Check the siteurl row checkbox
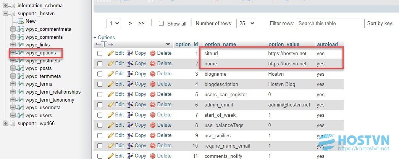399x159 pixels. click(100, 54)
